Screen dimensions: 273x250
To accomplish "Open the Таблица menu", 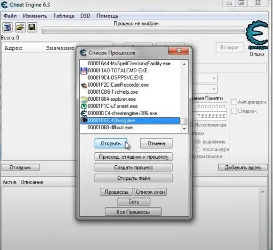I will [x=64, y=16].
